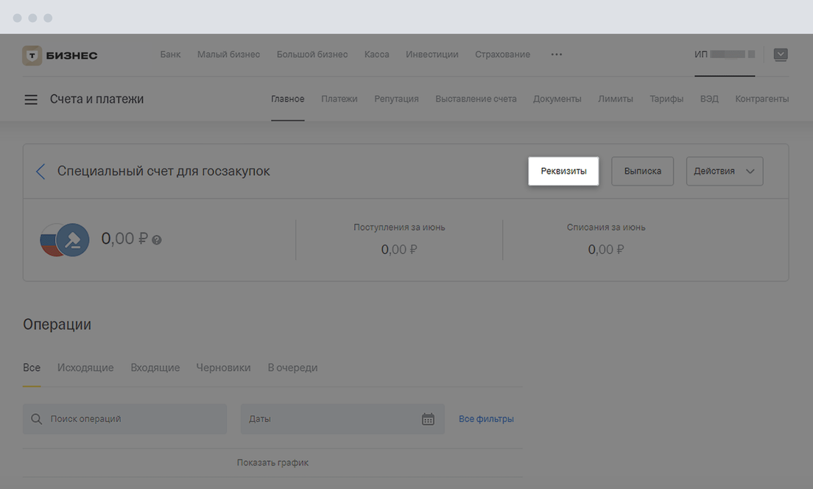Open the Тарифы tab
This screenshot has height=489, width=813.
666,99
